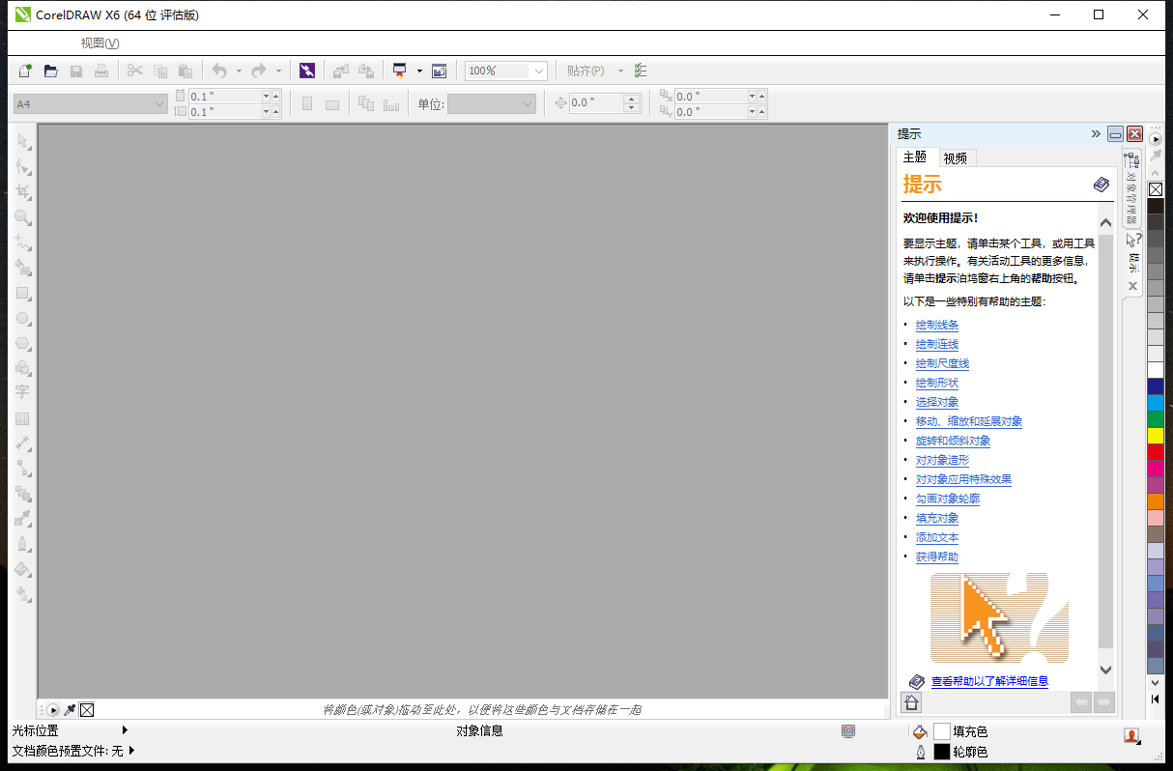Viewport: 1173px width, 771px height.
Task: Click the Undo icon in the toolbar
Action: click(220, 70)
